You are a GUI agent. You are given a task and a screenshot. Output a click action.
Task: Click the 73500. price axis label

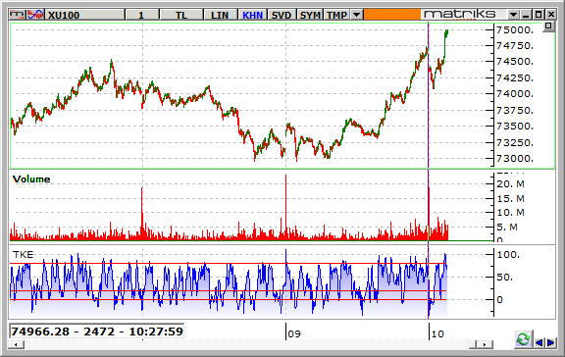click(515, 127)
